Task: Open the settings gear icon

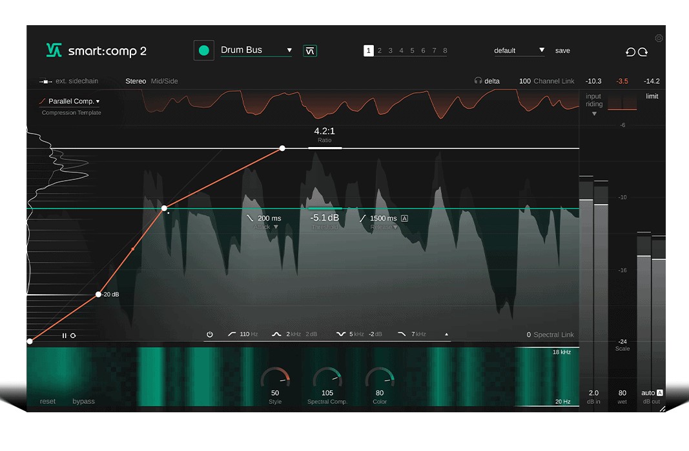Action: (659, 38)
